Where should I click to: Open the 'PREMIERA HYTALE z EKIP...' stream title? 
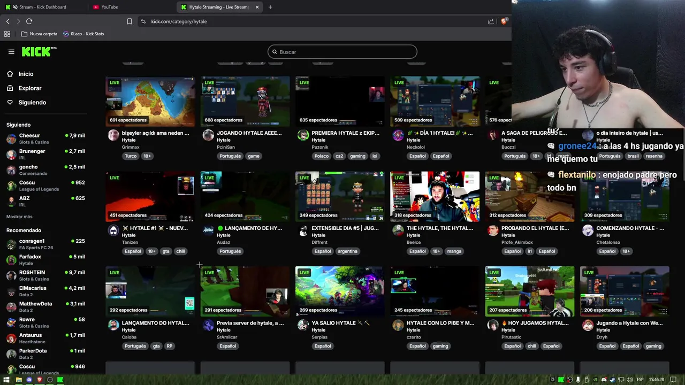(x=345, y=133)
